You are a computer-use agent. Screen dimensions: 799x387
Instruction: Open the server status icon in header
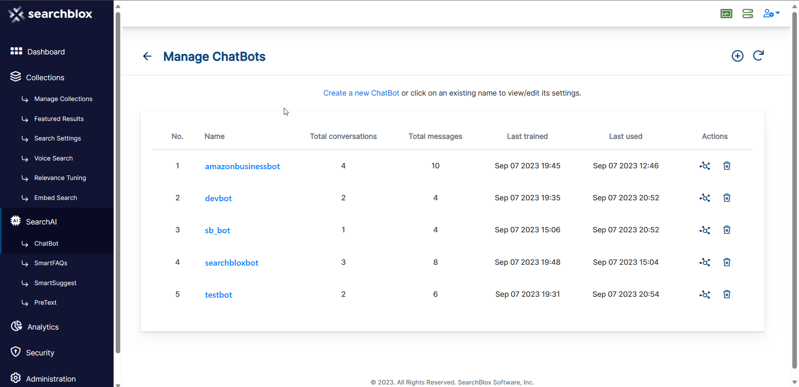(748, 14)
